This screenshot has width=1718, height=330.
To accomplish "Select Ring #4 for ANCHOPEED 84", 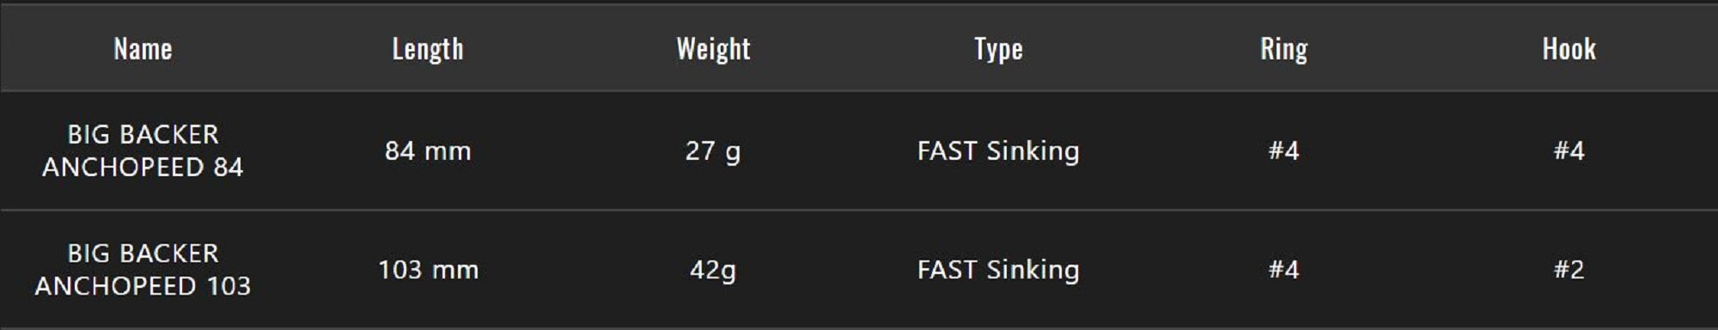I will tap(1283, 151).
